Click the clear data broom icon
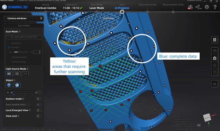This screenshot has height=131, width=220. point(215,58)
